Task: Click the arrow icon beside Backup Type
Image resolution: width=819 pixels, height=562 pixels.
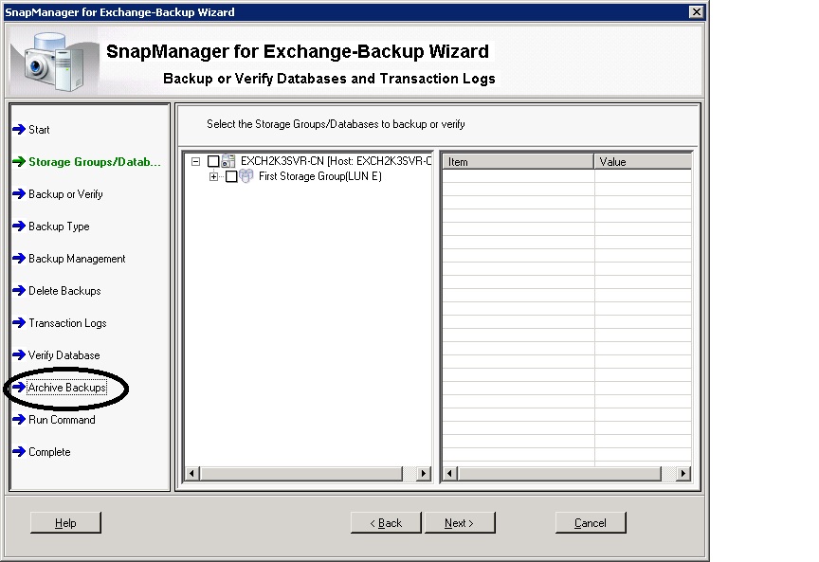Action: [19, 227]
